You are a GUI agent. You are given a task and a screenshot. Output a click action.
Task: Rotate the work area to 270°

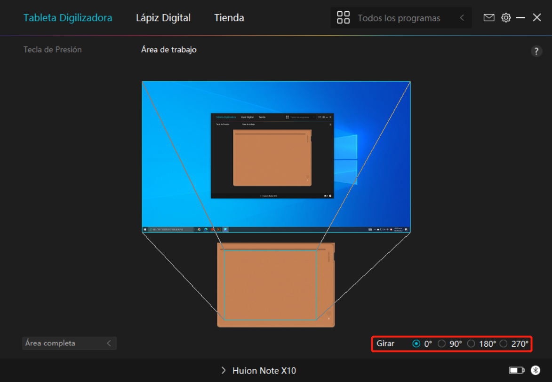pyautogui.click(x=504, y=343)
